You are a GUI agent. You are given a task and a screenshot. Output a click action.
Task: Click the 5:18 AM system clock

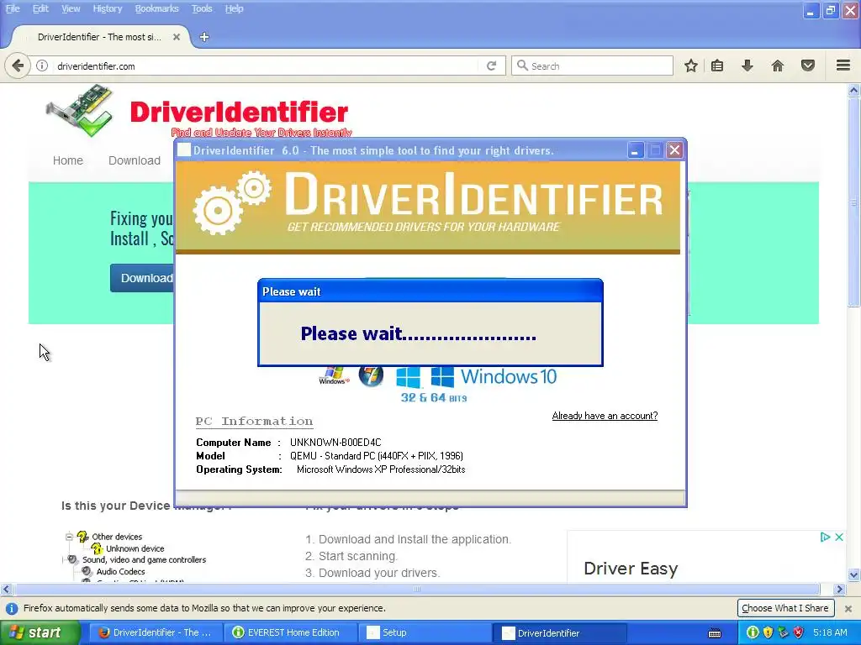[x=830, y=633]
